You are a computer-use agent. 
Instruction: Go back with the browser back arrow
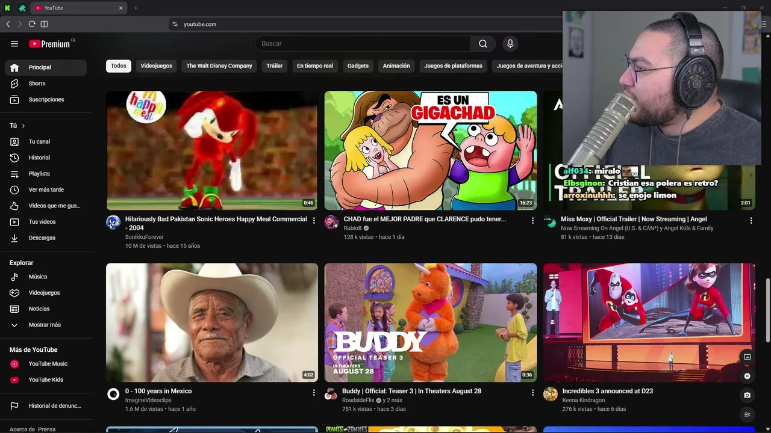(8, 24)
